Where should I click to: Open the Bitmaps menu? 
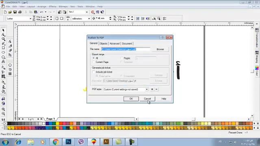63,6
